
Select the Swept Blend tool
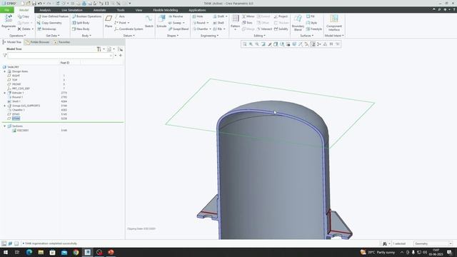[179, 29]
